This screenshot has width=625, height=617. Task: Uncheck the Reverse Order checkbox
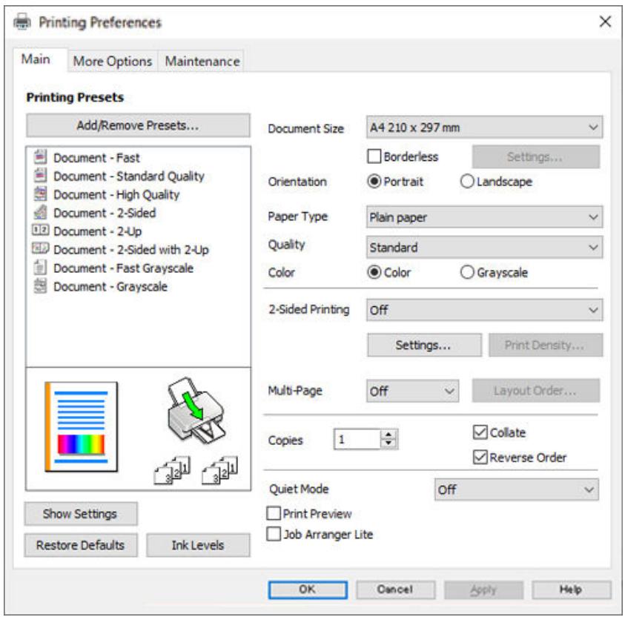[x=480, y=457]
